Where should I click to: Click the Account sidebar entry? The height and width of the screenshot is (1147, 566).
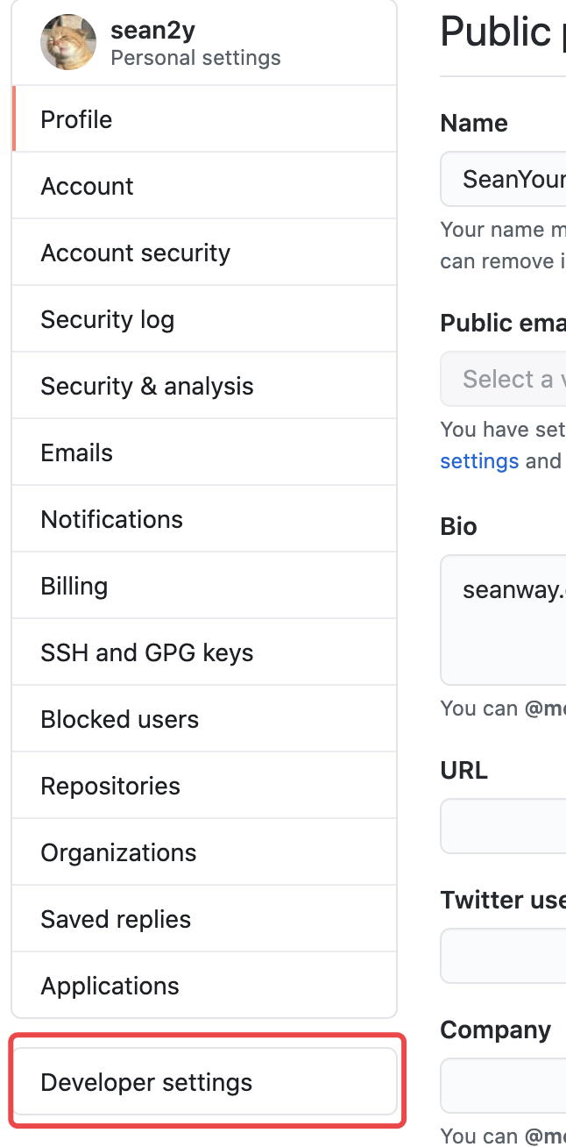pos(87,185)
